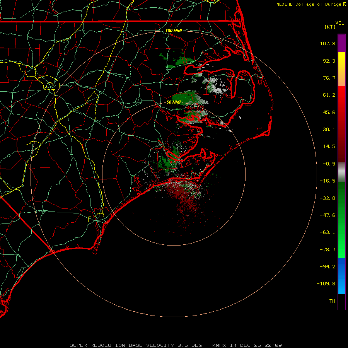The width and height of the screenshot is (348, 348).
Task: Click the -63.1 velocity scale value
Action: [x=328, y=232]
